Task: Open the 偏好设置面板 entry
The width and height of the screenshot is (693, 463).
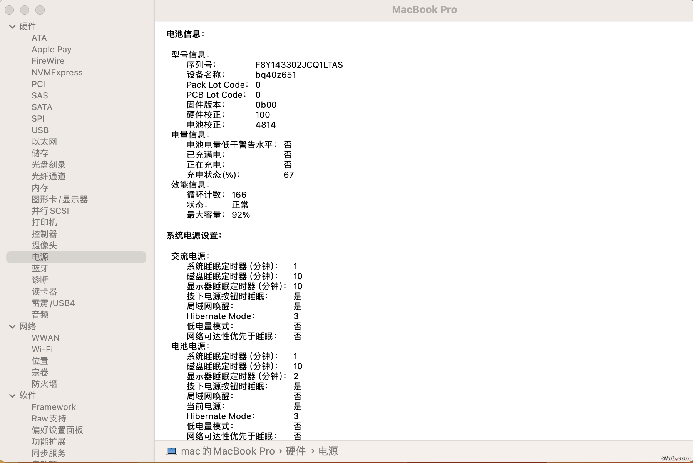Action: pos(57,430)
